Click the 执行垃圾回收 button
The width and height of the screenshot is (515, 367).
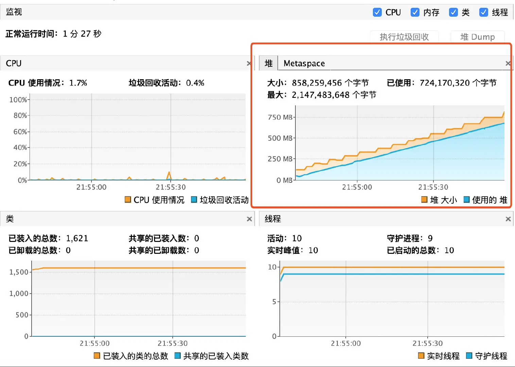pyautogui.click(x=404, y=37)
